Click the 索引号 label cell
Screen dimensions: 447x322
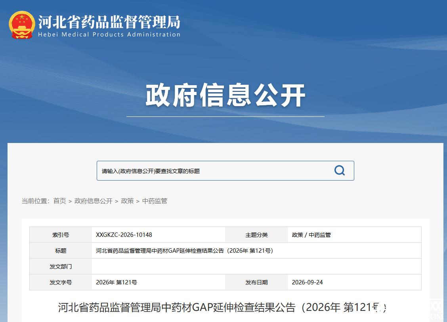pyautogui.click(x=61, y=235)
